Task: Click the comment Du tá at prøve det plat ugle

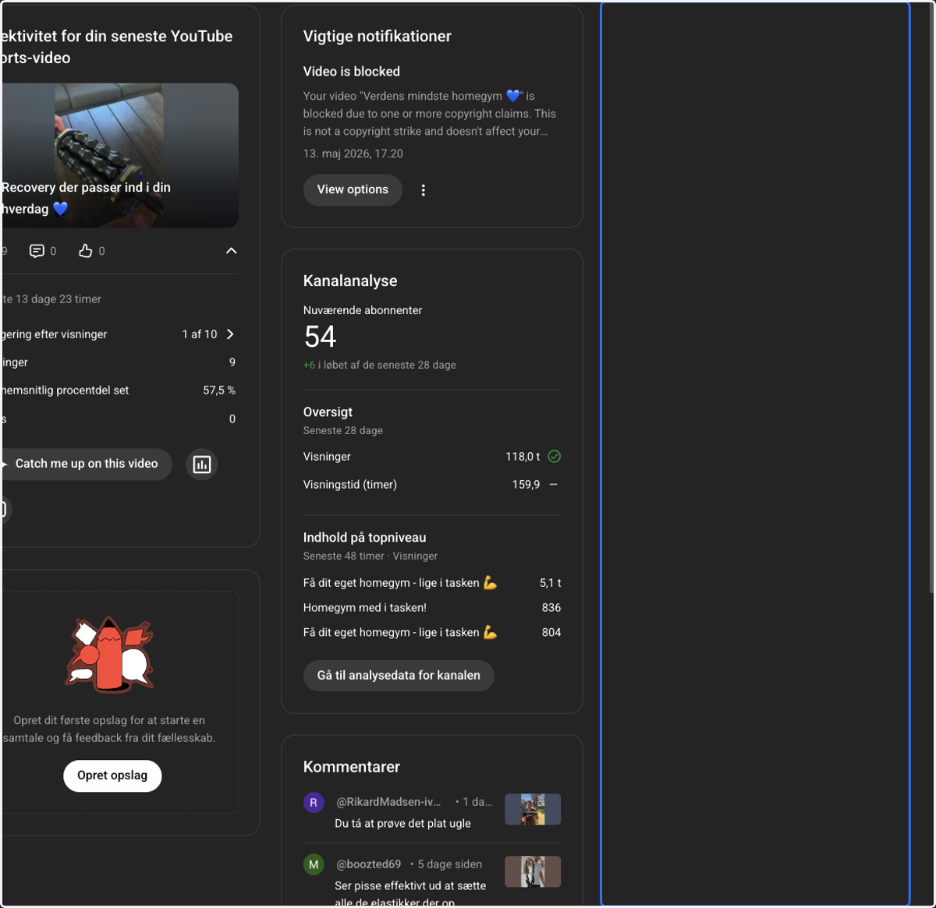Action: 402,824
